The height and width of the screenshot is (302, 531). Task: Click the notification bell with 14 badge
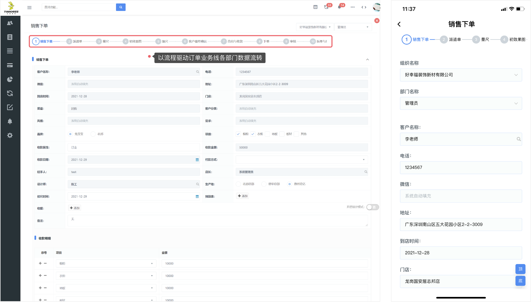click(339, 7)
